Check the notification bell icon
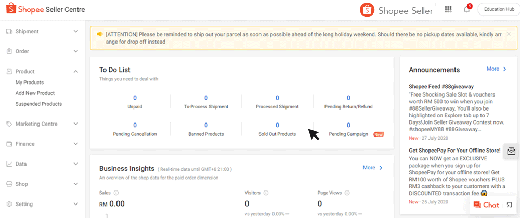 coord(467,9)
